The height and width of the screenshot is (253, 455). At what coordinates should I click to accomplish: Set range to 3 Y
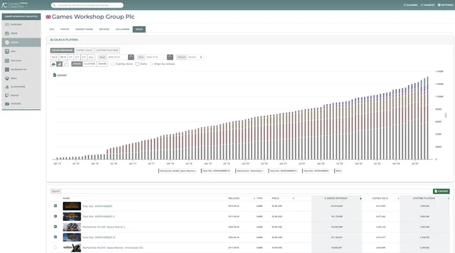click(x=77, y=57)
